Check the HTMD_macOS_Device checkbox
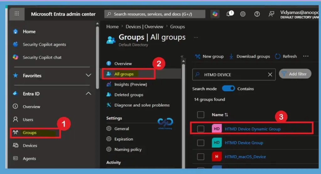The image size is (321, 174). click(201, 156)
